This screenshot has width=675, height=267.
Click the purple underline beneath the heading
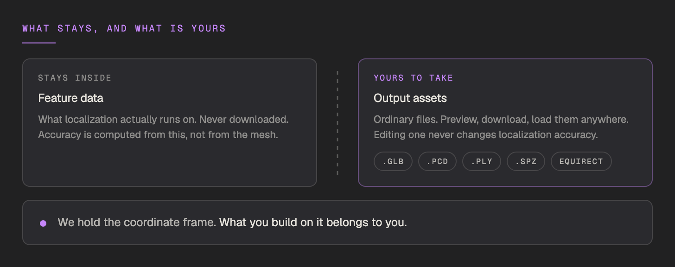(39, 43)
